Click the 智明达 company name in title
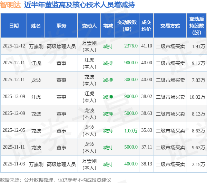This screenshot has width=207, height=183. tap(10, 5)
